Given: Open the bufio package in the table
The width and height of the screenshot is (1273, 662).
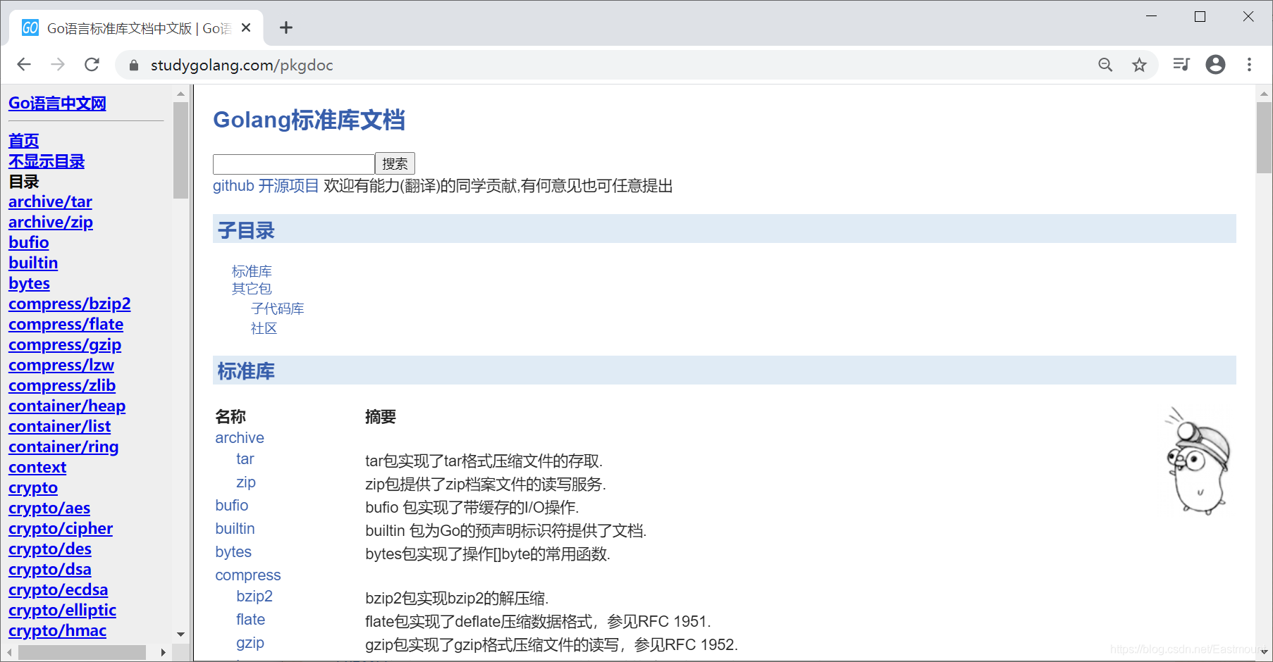Looking at the screenshot, I should pyautogui.click(x=232, y=506).
